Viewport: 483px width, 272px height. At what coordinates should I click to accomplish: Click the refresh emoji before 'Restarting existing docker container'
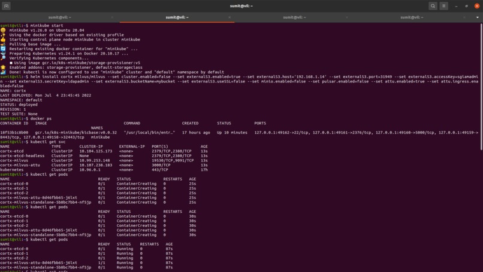tap(3, 48)
